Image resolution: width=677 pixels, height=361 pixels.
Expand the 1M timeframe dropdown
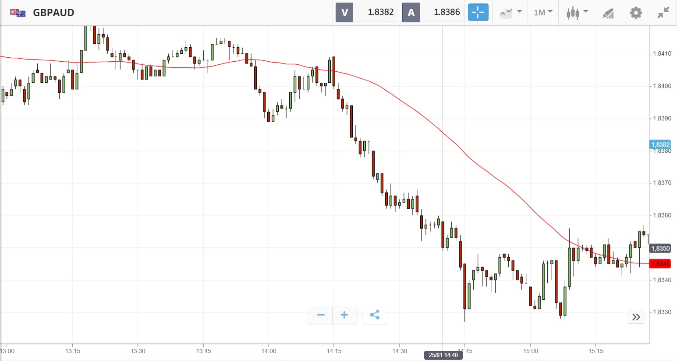point(543,12)
